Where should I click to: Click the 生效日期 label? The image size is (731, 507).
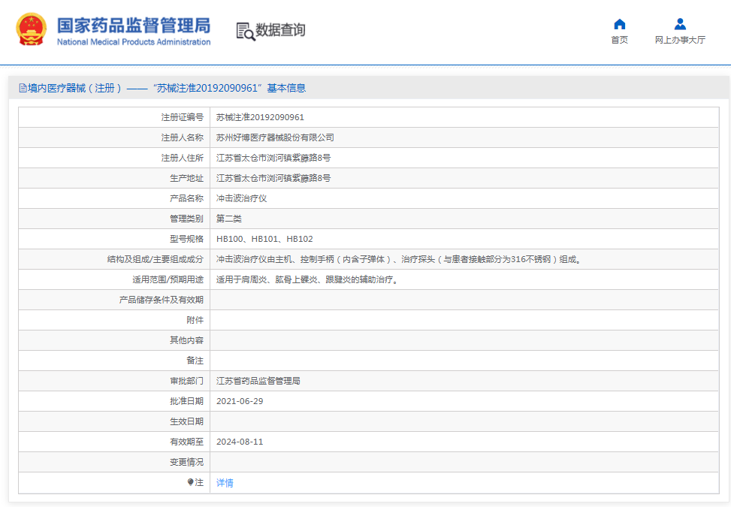(x=186, y=421)
